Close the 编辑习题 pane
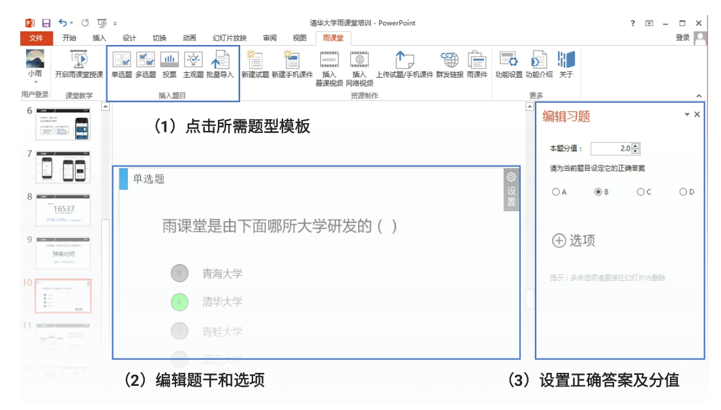Viewport: 721px width, 410px height. point(697,114)
